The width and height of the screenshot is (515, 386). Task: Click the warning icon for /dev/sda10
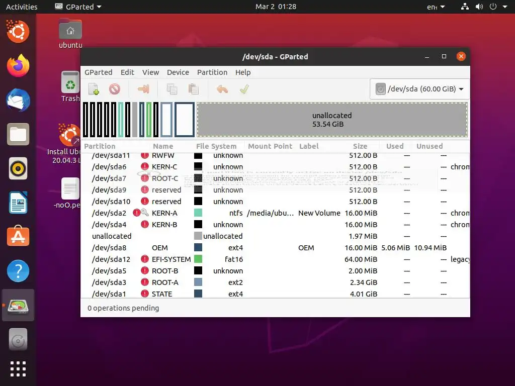click(x=144, y=201)
